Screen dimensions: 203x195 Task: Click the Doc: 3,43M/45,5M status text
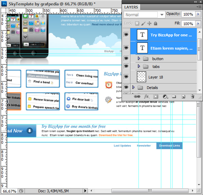(53, 191)
